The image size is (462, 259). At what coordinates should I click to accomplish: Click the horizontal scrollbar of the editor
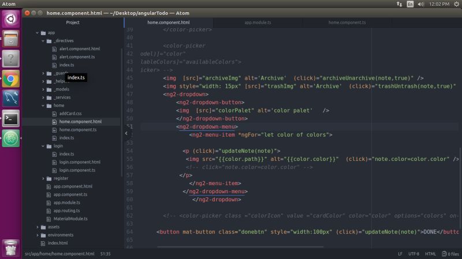coord(240,247)
